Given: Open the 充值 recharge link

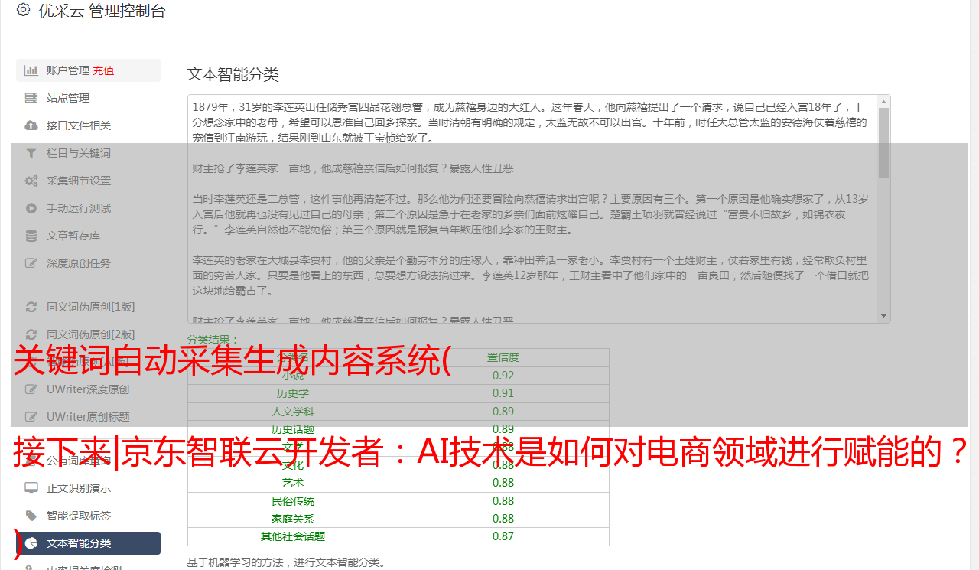Looking at the screenshot, I should click(103, 70).
